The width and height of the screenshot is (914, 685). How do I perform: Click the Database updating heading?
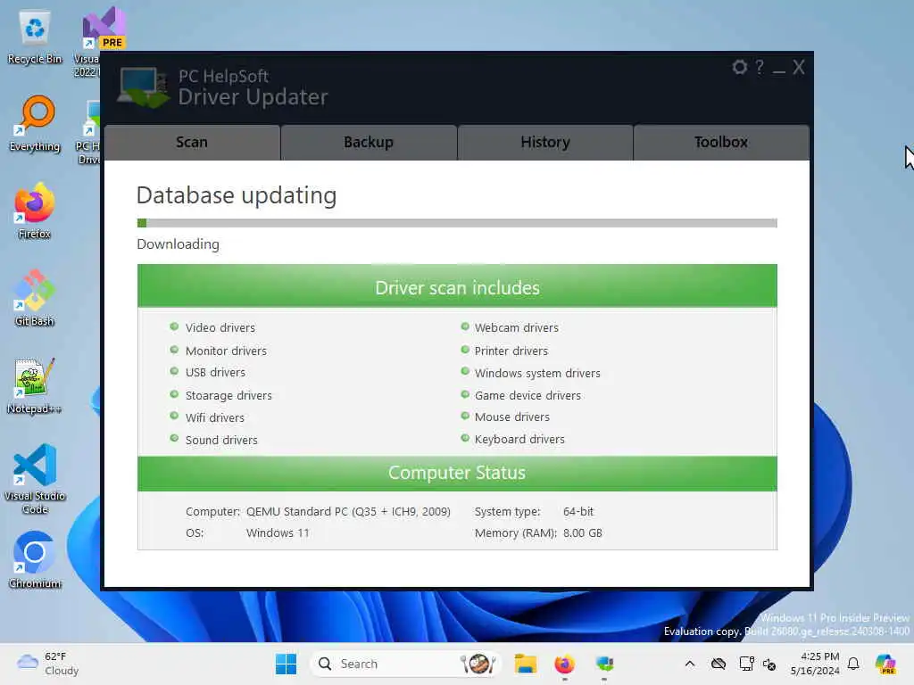click(x=236, y=195)
